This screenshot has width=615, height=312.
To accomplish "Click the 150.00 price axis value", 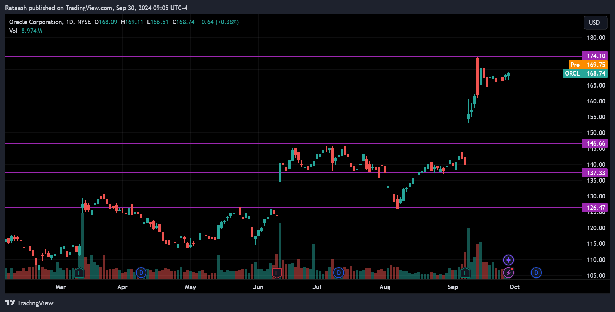I will [x=596, y=133].
